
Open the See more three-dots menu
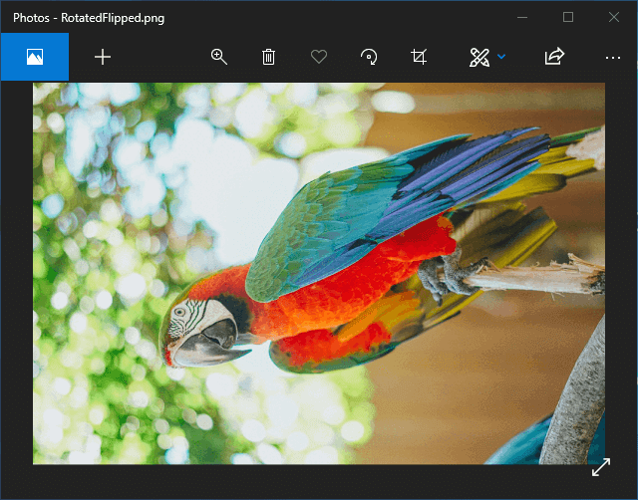[x=612, y=57]
